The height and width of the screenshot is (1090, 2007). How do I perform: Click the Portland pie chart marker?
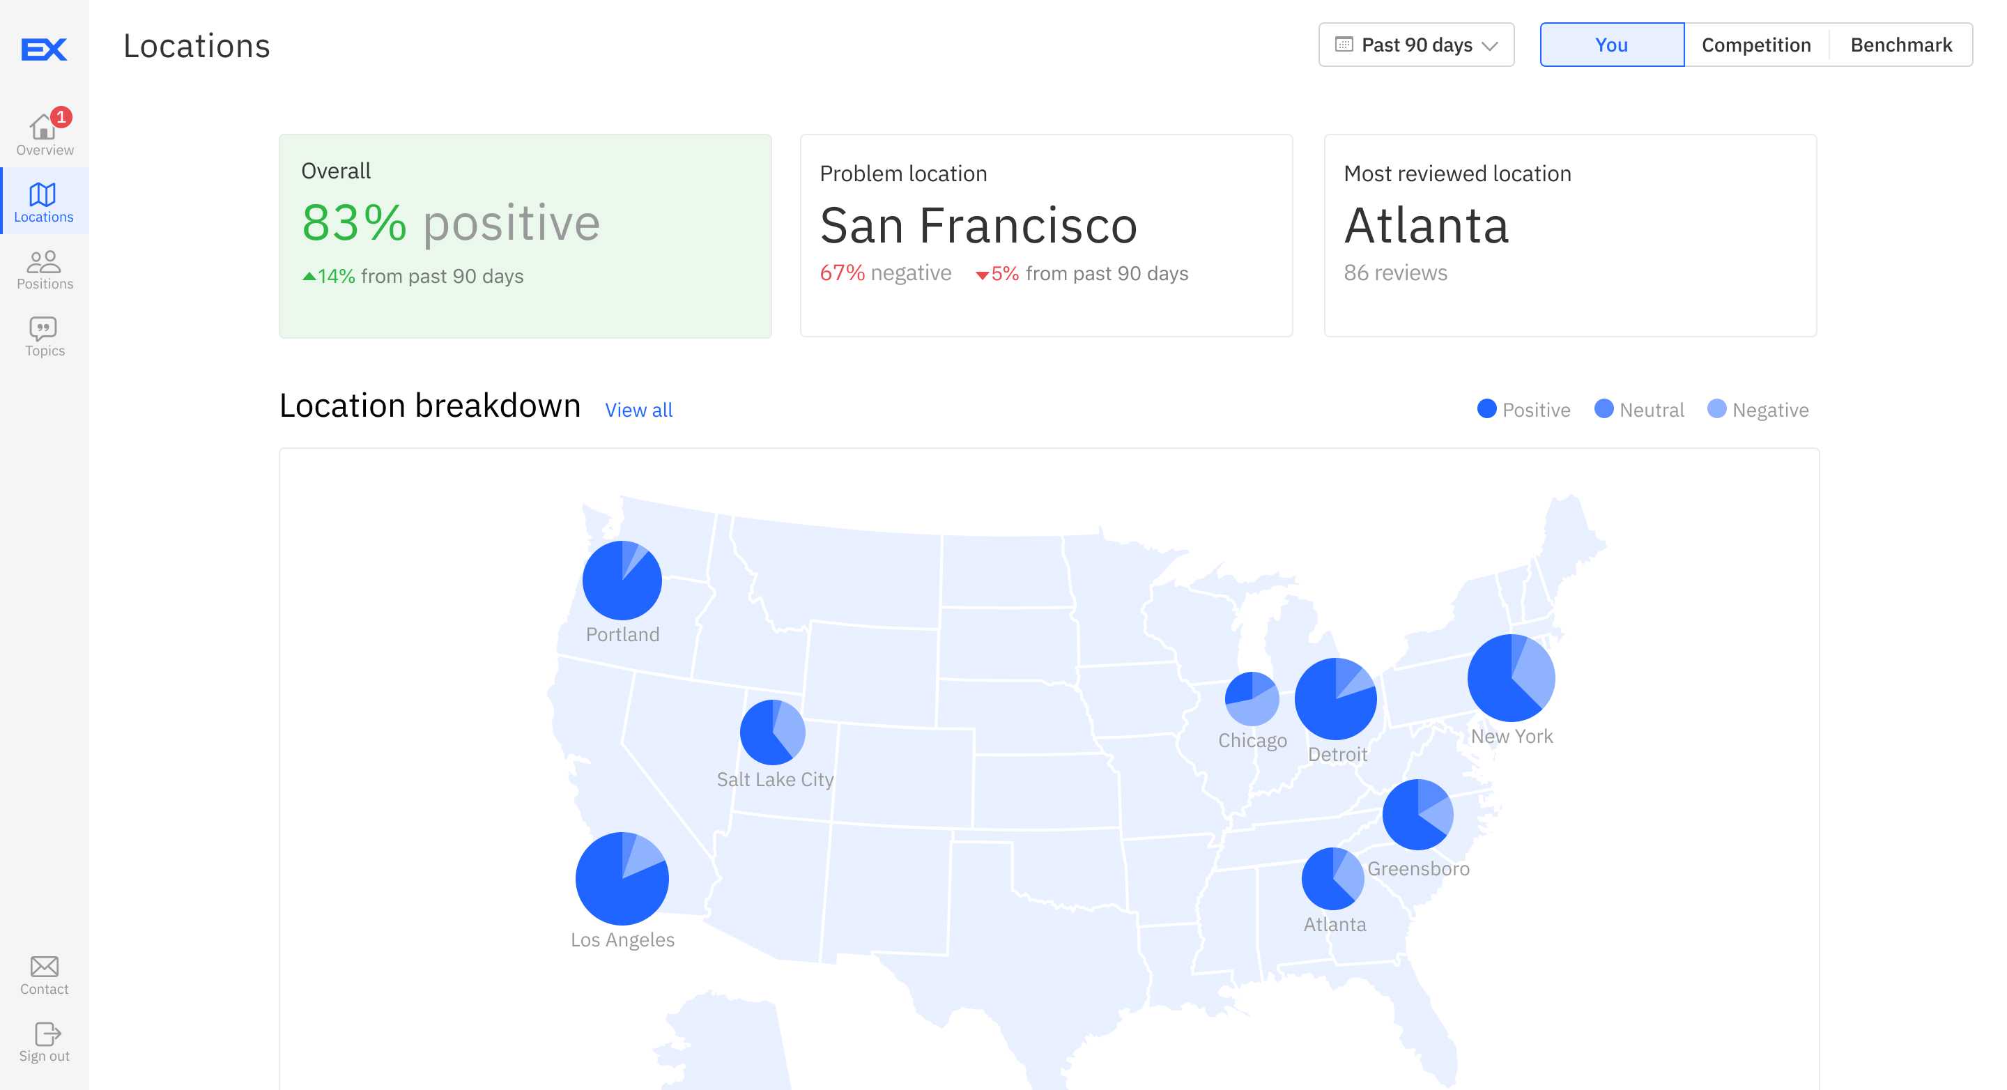tap(622, 581)
